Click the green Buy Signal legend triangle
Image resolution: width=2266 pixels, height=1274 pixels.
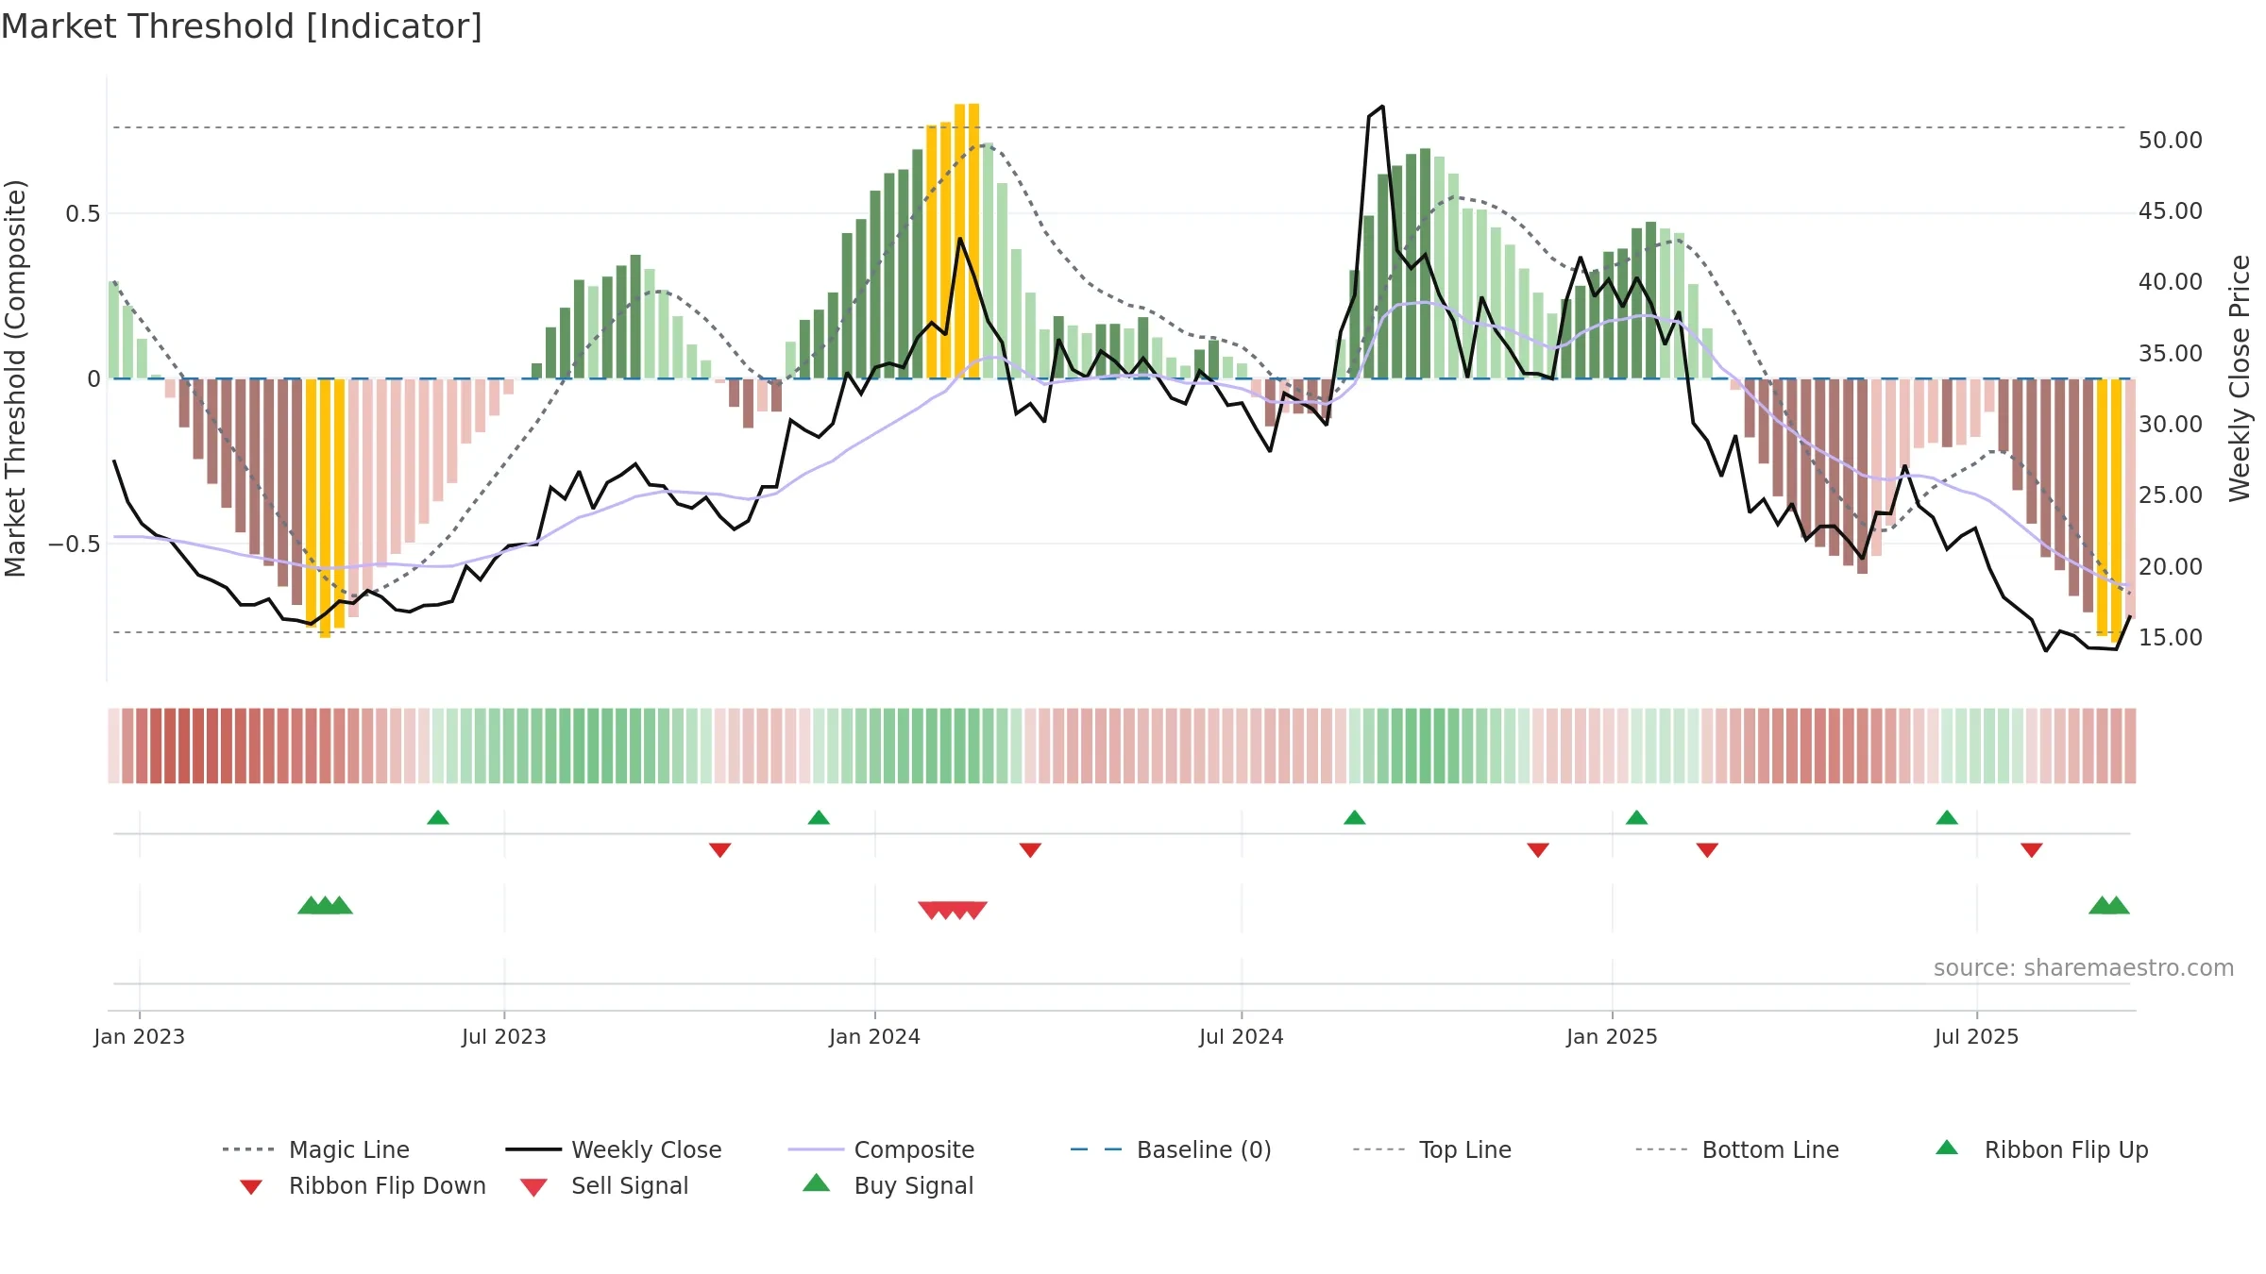click(816, 1182)
